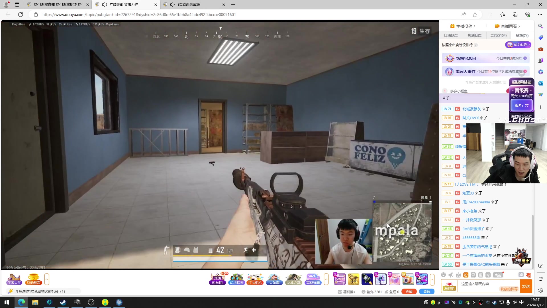Image resolution: width=547 pixels, height=308 pixels.
Task: Click username EMS快递到了 in chat
Action: 473,229
